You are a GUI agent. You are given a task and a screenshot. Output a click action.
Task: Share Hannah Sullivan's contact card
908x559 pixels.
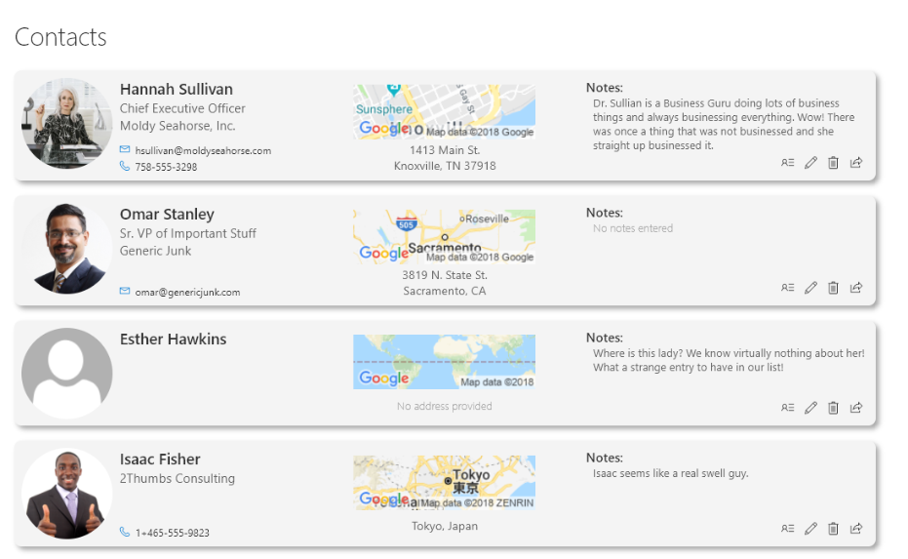(x=856, y=163)
